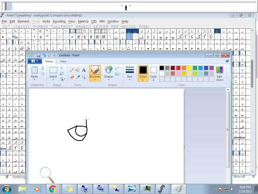This screenshot has height=194, width=258.
Task: Expand the Select dropdown arrow
Action: [53, 80]
